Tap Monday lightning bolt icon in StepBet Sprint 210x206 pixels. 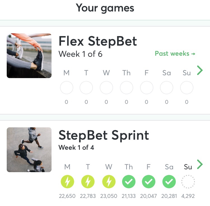tap(67, 182)
